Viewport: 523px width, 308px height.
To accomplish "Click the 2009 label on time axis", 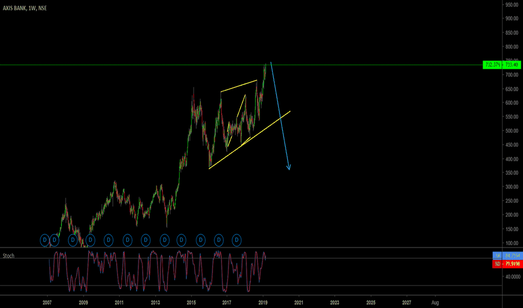I will click(x=83, y=302).
